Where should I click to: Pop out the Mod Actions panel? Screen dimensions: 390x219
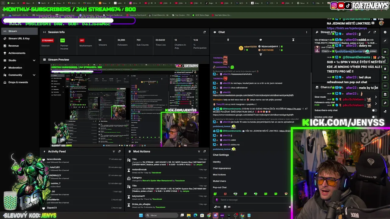point(204,151)
